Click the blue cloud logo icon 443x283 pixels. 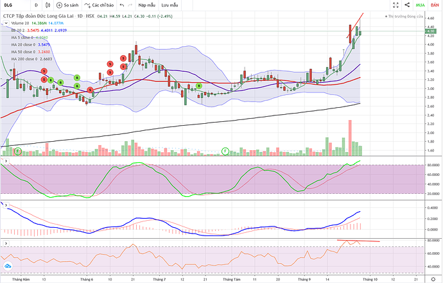tap(8, 266)
